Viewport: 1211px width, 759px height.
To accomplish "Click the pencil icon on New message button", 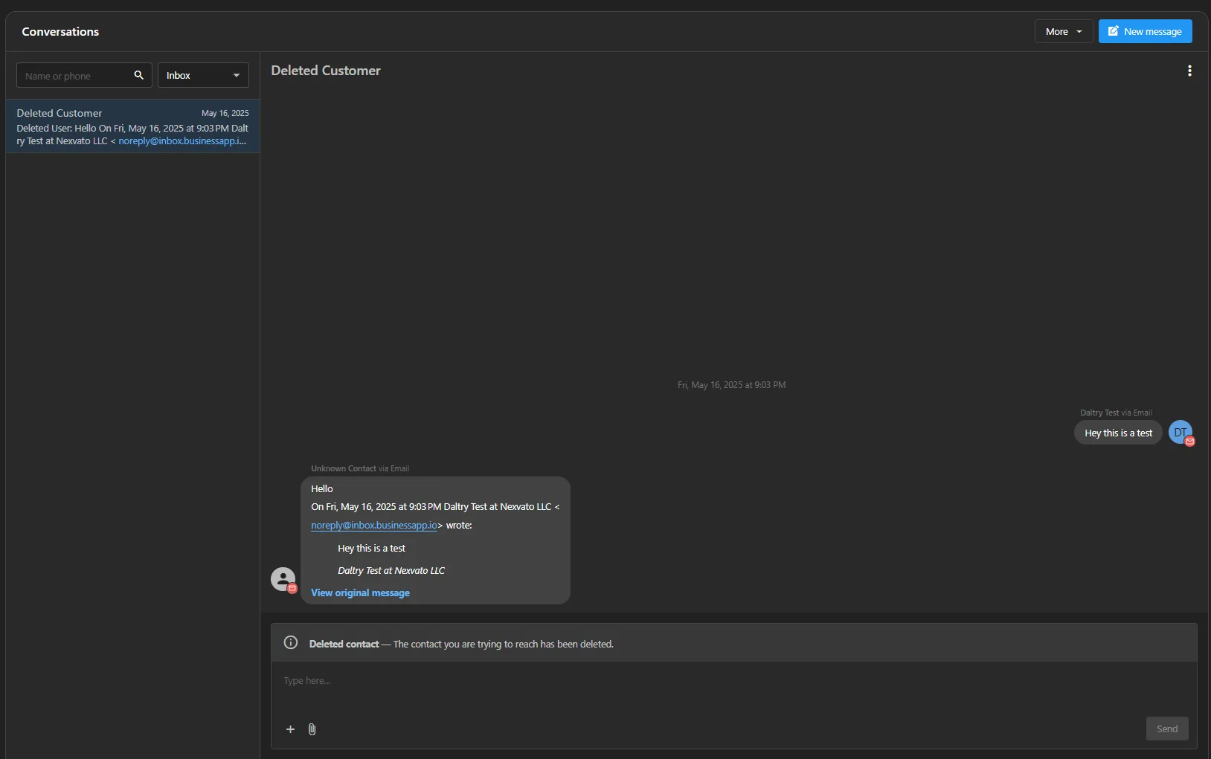I will 1114,31.
